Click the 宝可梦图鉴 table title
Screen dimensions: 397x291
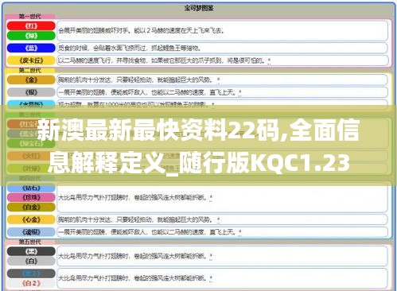point(199,8)
